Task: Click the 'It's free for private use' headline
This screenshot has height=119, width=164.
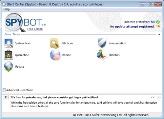Action: (x=54, y=97)
